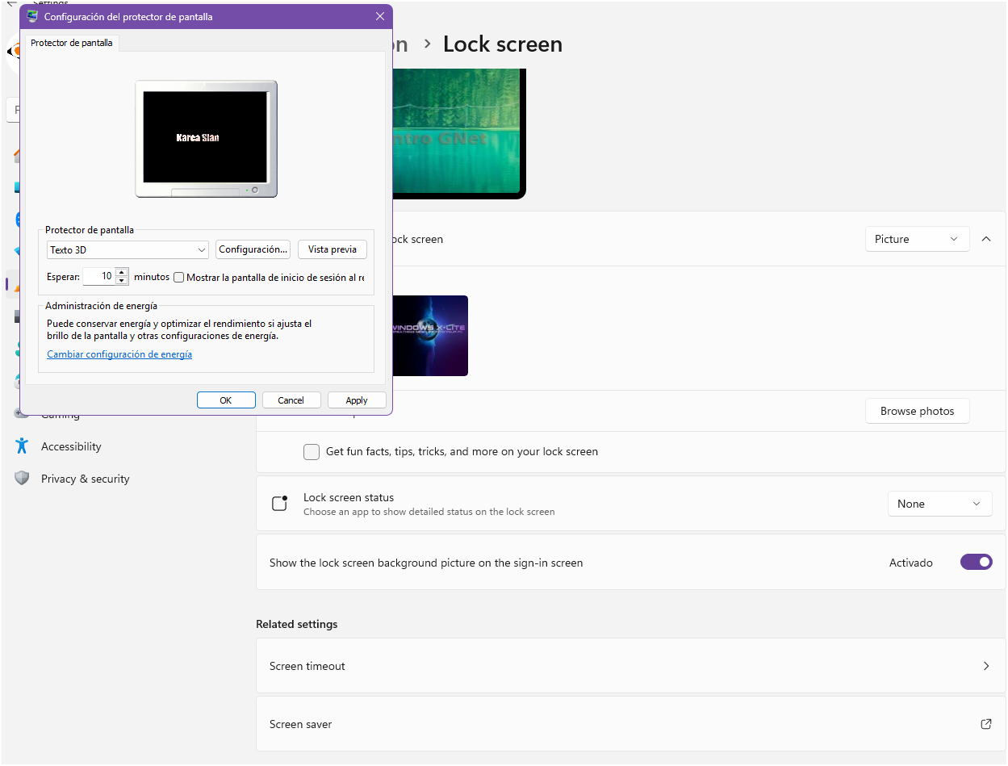Image resolution: width=1008 pixels, height=766 pixels.
Task: Open the Texto 3D screen saver dropdown
Action: (128, 249)
